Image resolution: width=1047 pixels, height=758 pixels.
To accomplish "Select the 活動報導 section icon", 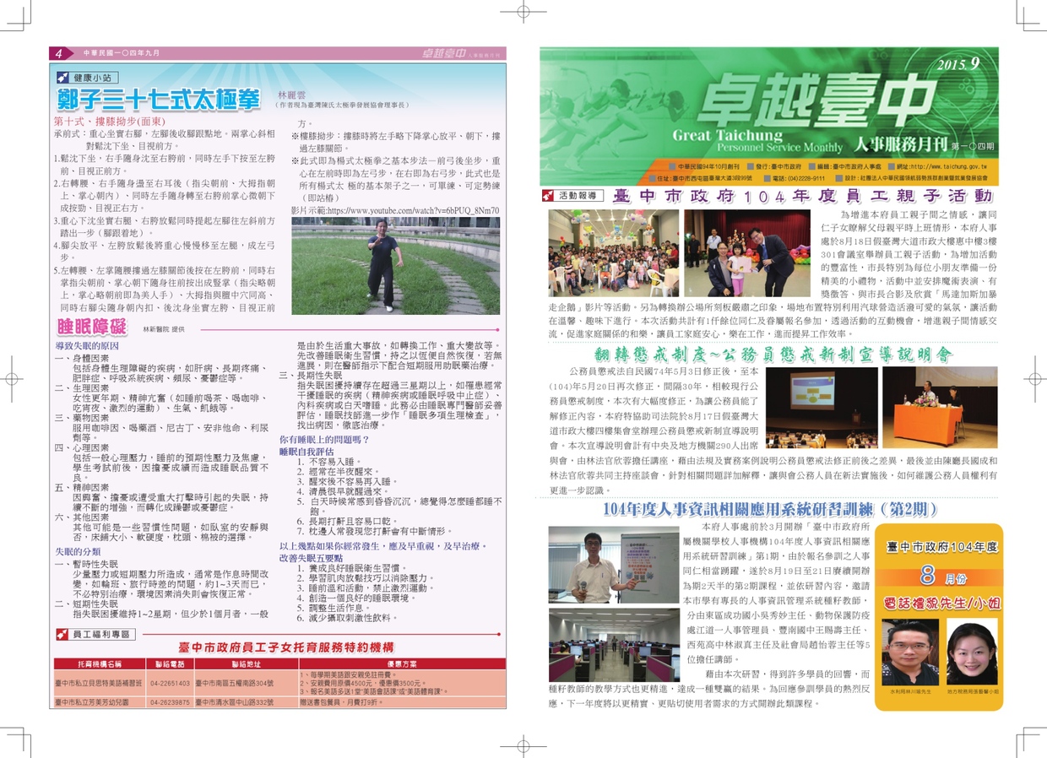I will click(550, 196).
